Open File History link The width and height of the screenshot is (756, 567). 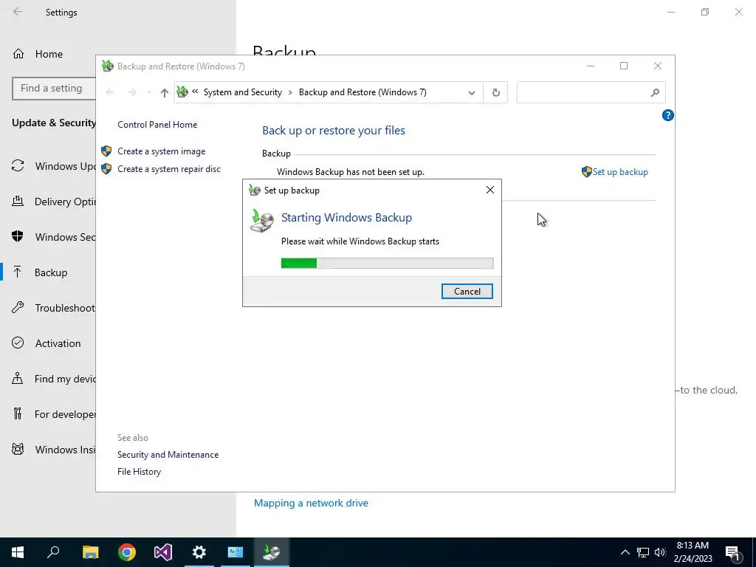coord(139,472)
